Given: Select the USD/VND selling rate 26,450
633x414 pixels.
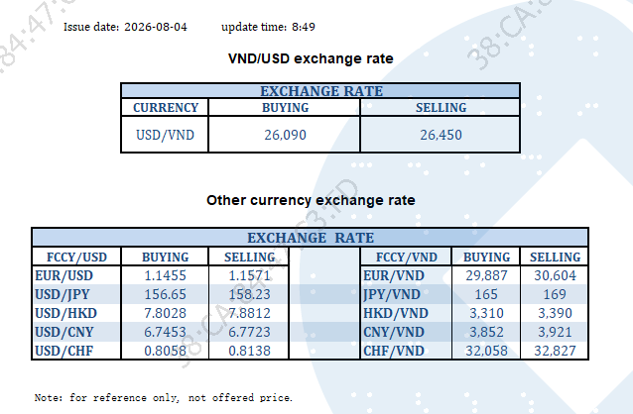Looking at the screenshot, I should pyautogui.click(x=441, y=135).
